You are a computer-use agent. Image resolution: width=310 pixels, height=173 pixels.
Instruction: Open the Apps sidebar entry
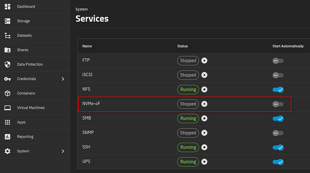point(35,122)
